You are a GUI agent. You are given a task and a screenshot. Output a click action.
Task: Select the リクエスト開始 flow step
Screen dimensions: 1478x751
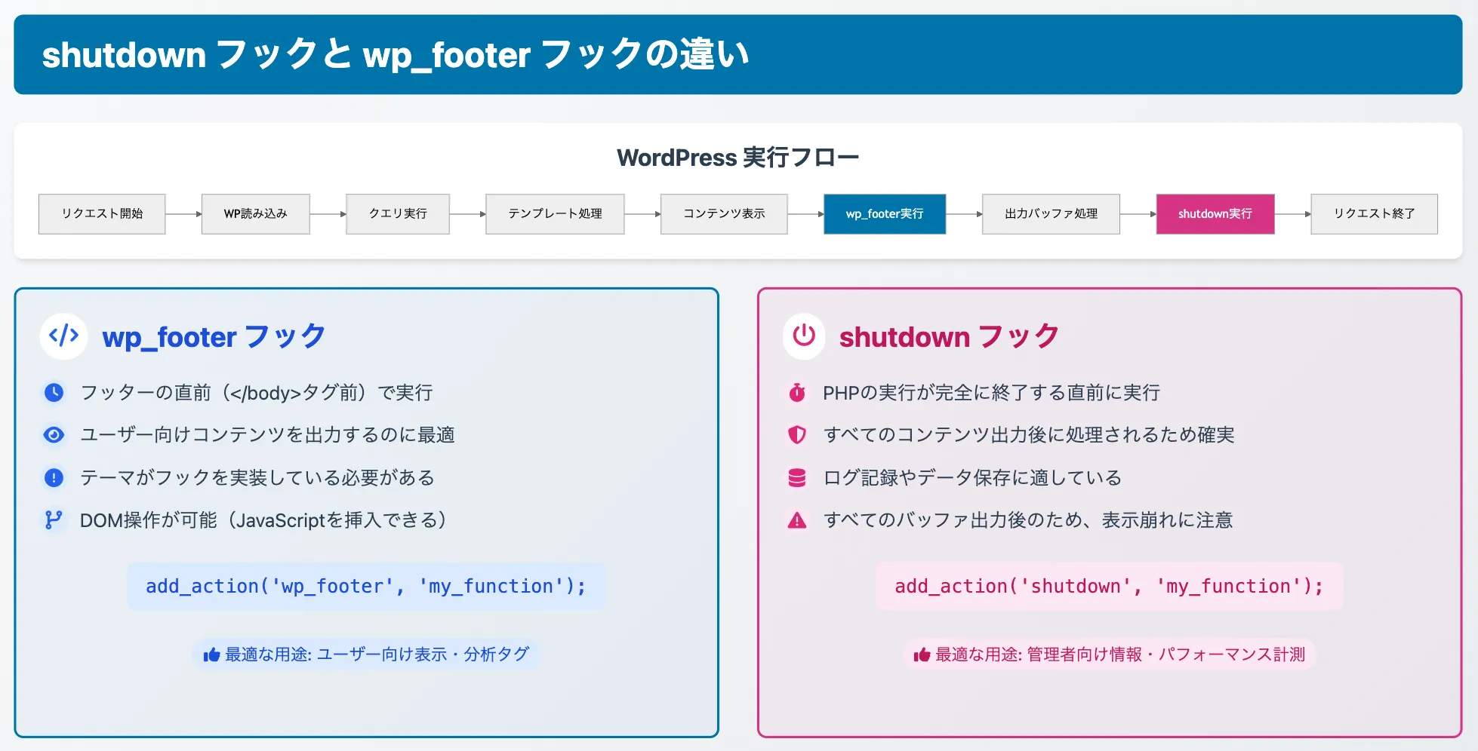point(102,214)
